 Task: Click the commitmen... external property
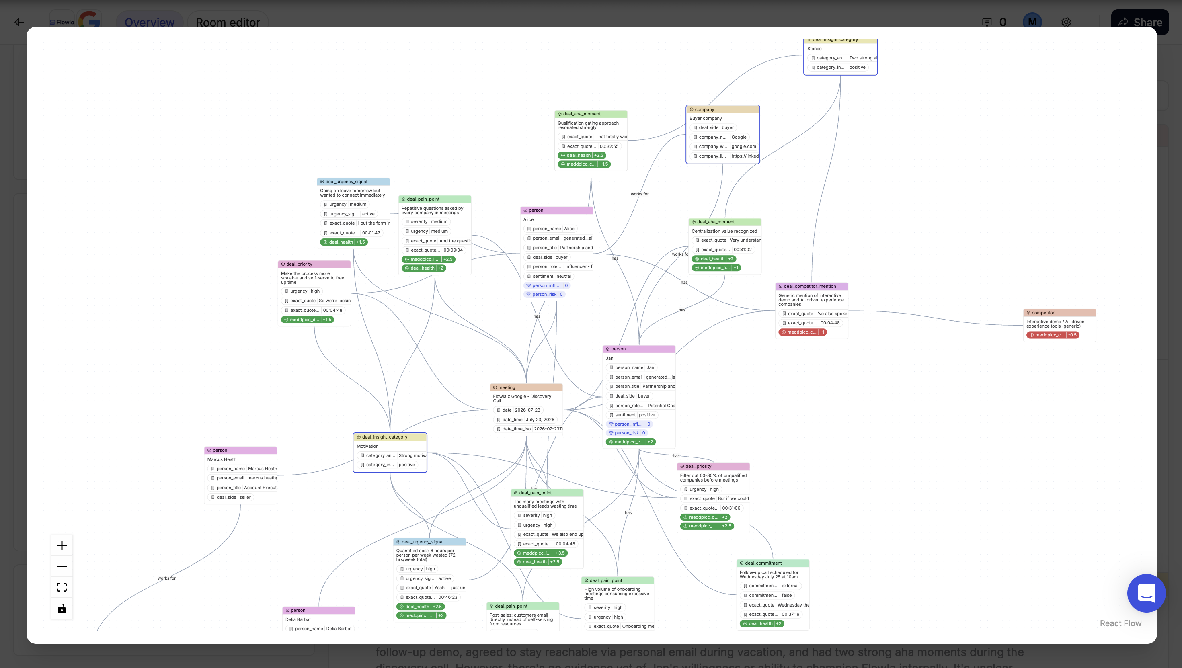click(771, 586)
